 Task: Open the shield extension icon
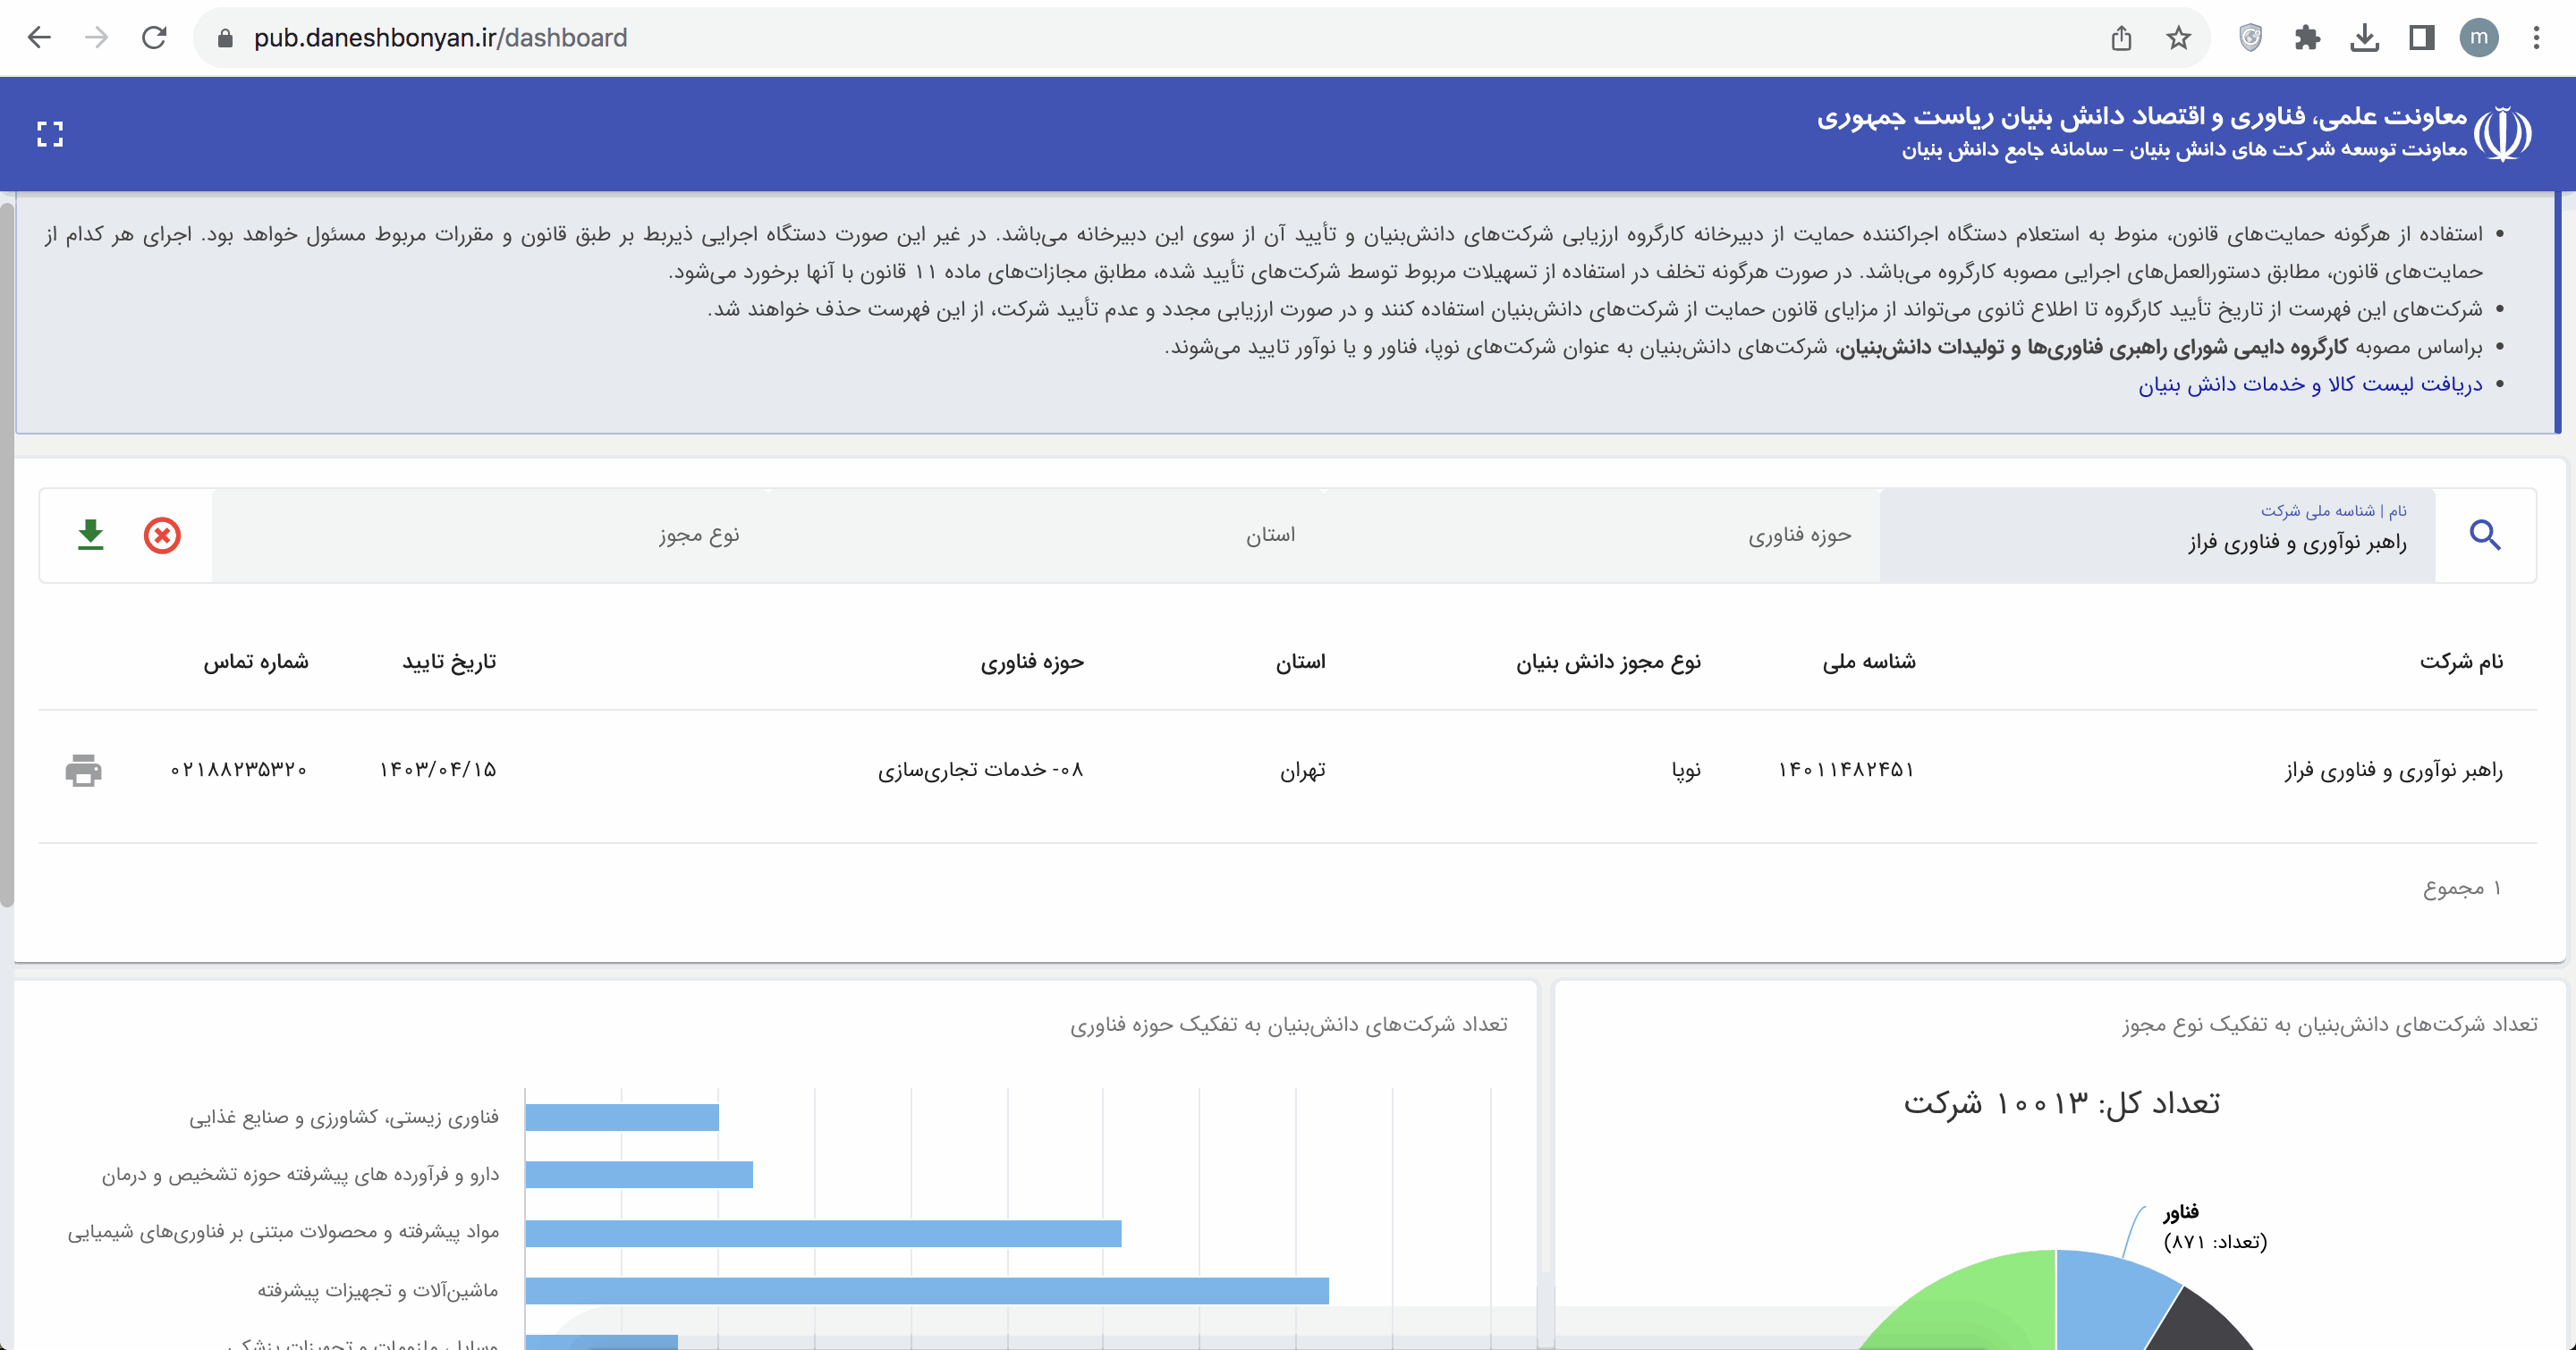pyautogui.click(x=2250, y=38)
